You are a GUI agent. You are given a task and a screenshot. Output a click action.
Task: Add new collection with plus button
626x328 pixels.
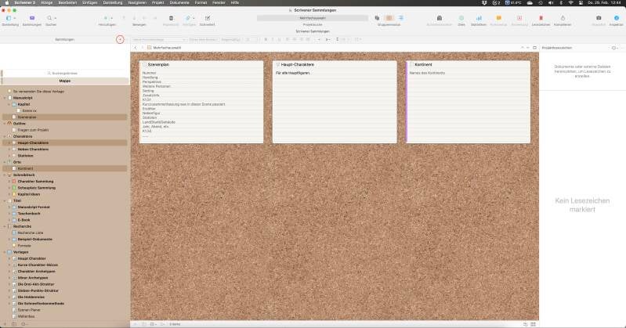(x=119, y=38)
